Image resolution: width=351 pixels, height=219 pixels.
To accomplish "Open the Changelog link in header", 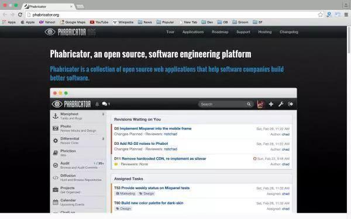I will 289,32.
